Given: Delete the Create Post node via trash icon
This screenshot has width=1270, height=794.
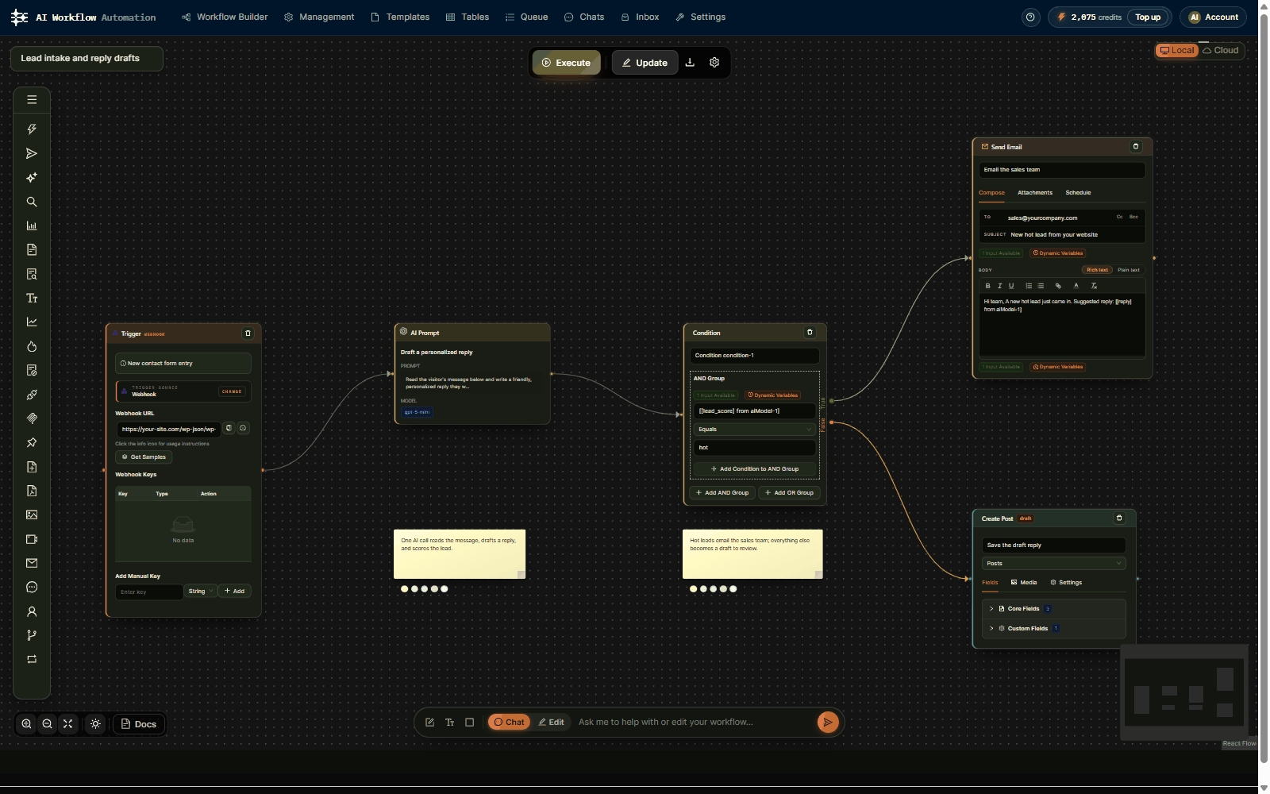Looking at the screenshot, I should pos(1119,518).
